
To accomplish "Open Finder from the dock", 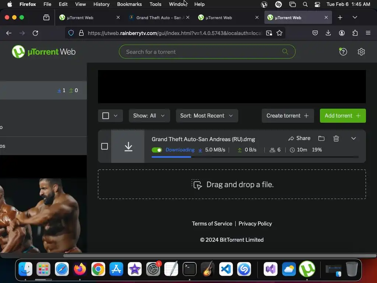I will (25, 269).
